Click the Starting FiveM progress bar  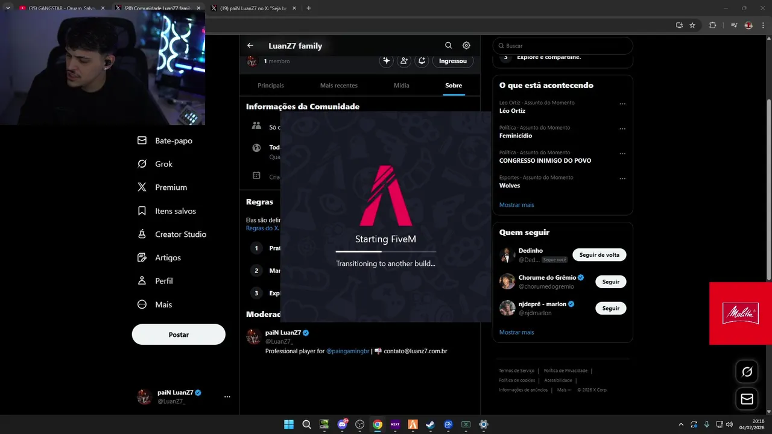(386, 251)
